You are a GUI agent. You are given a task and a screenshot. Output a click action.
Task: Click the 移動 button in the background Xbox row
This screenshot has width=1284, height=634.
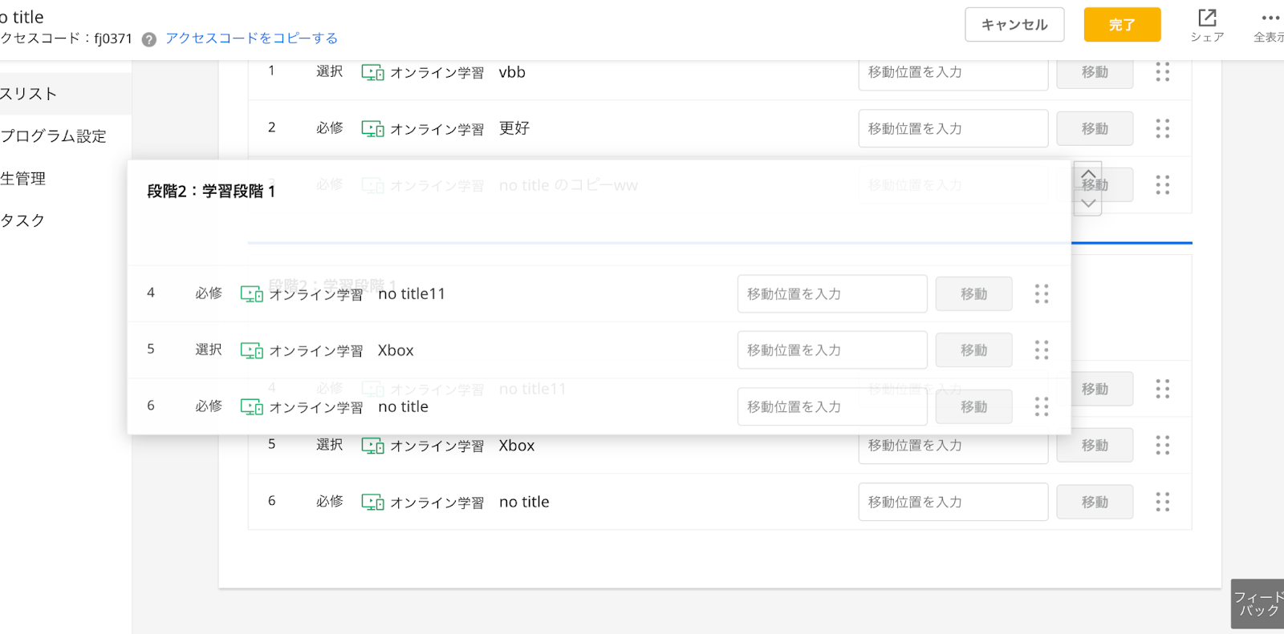1095,446
